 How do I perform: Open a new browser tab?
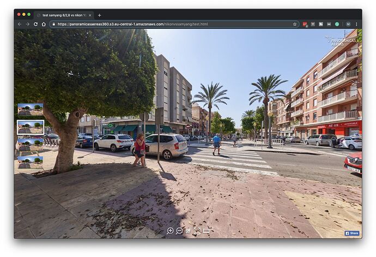[x=100, y=15]
